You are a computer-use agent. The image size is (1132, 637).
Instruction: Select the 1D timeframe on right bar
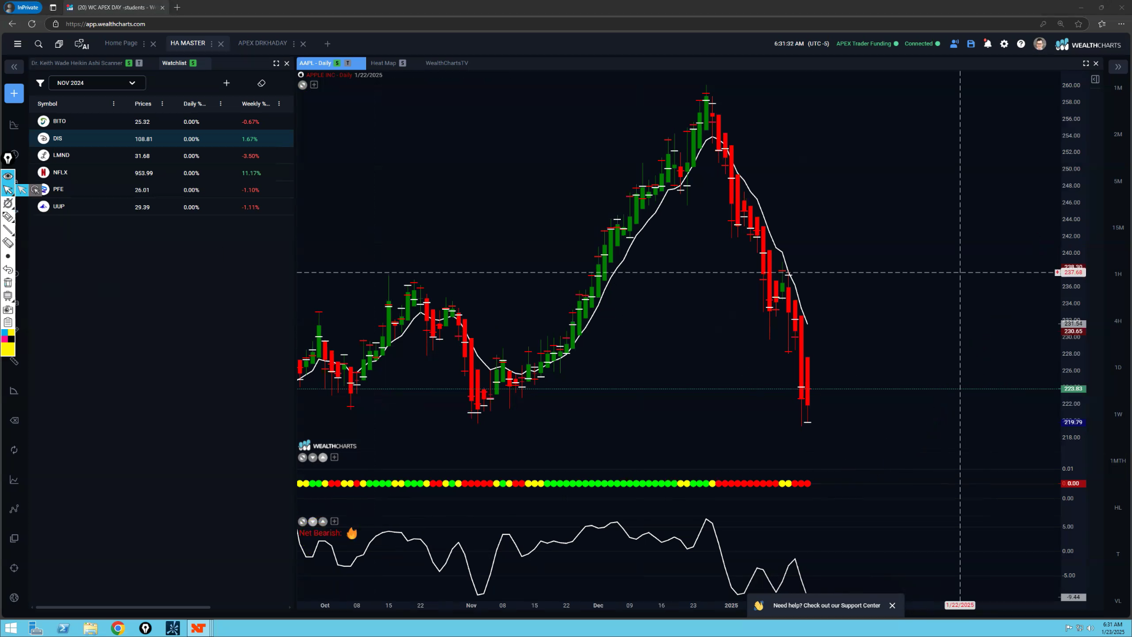1118,367
